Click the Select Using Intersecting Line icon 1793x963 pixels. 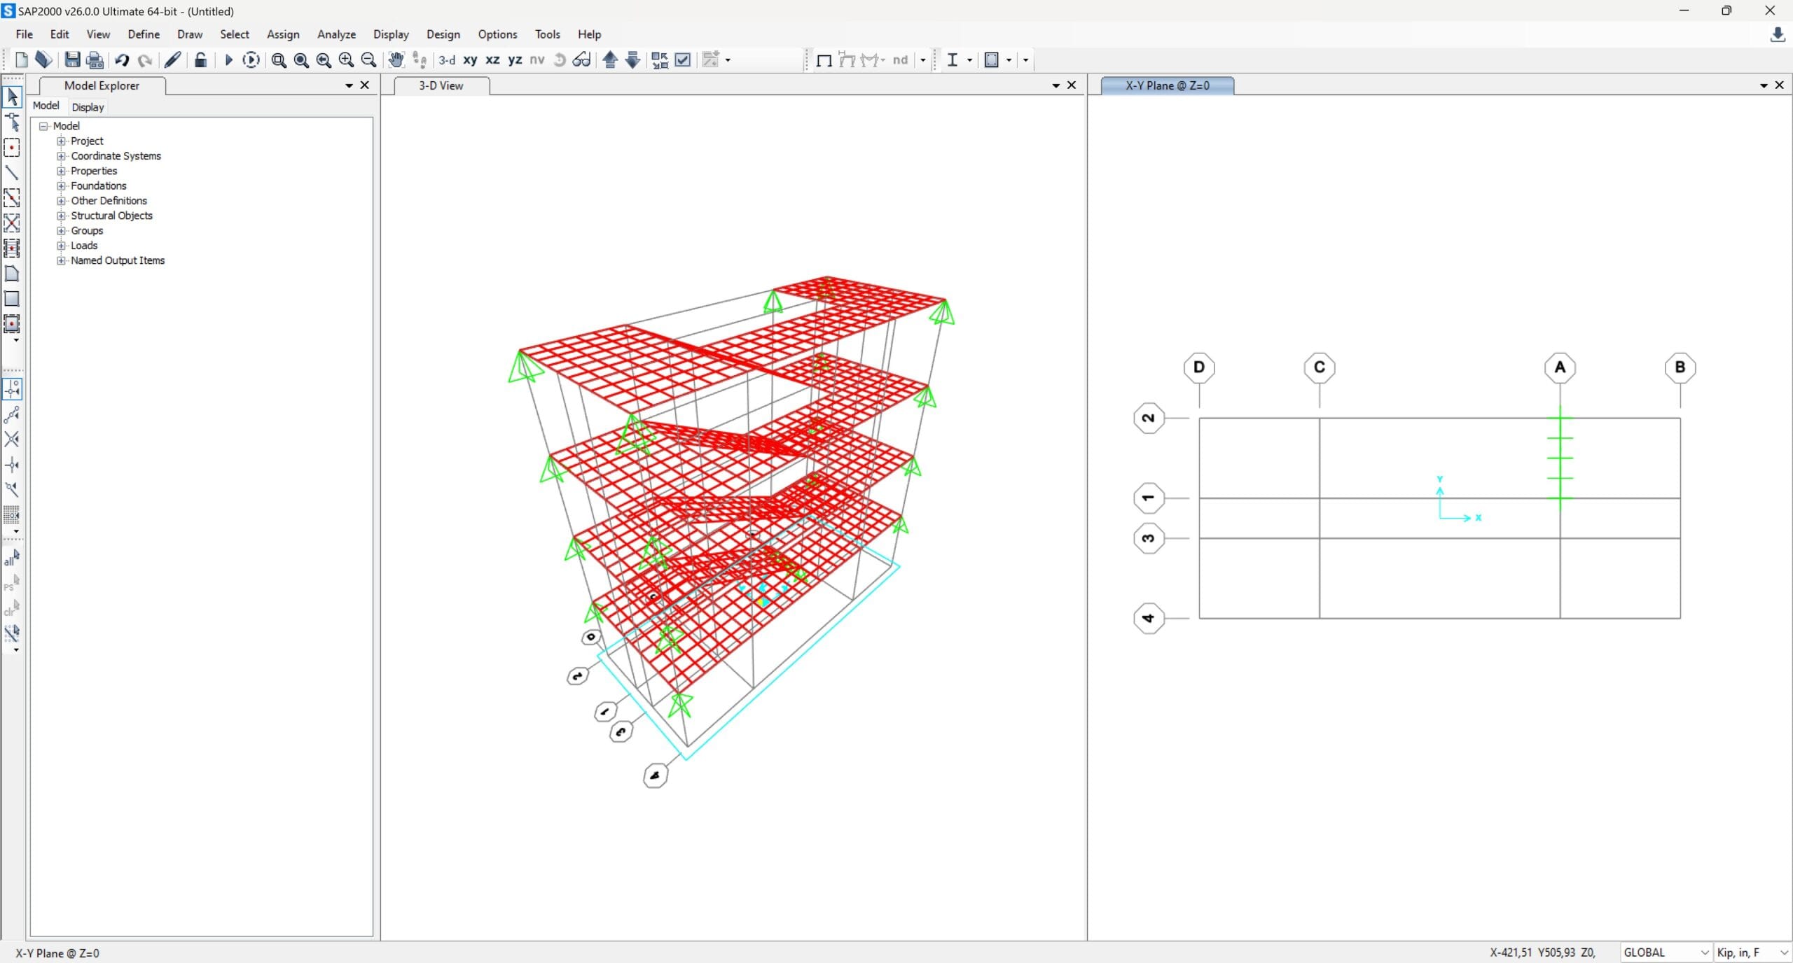[x=12, y=633]
